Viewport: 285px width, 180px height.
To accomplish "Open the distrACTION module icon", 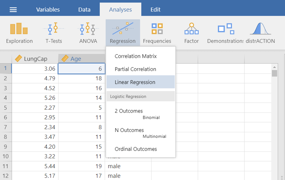I will pos(262,33).
